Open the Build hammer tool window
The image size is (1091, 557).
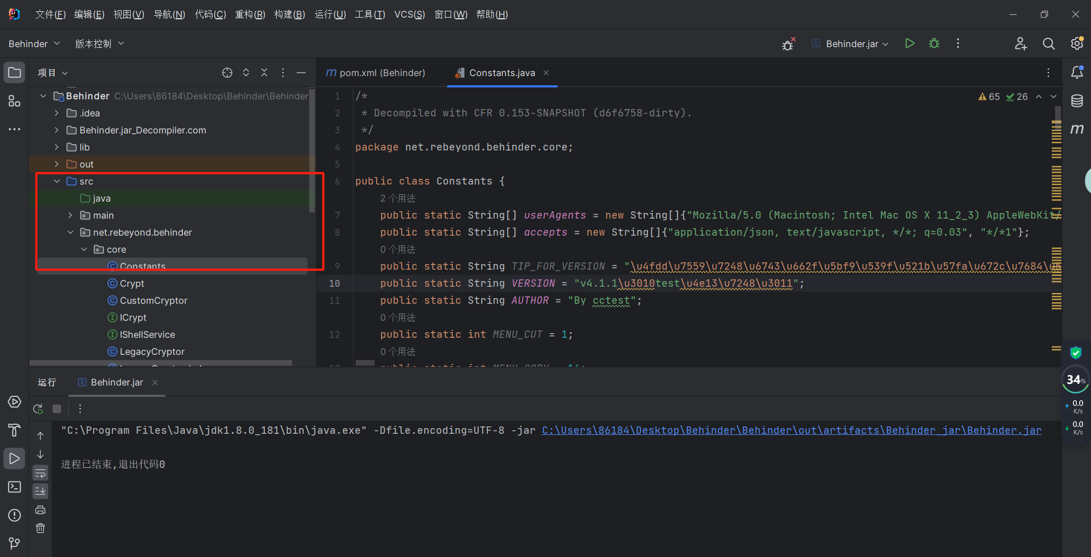(14, 430)
